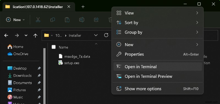Viewport: 220px width, 104px height.
Task: Click the Rename icon in toolbar
Action: tap(82, 20)
